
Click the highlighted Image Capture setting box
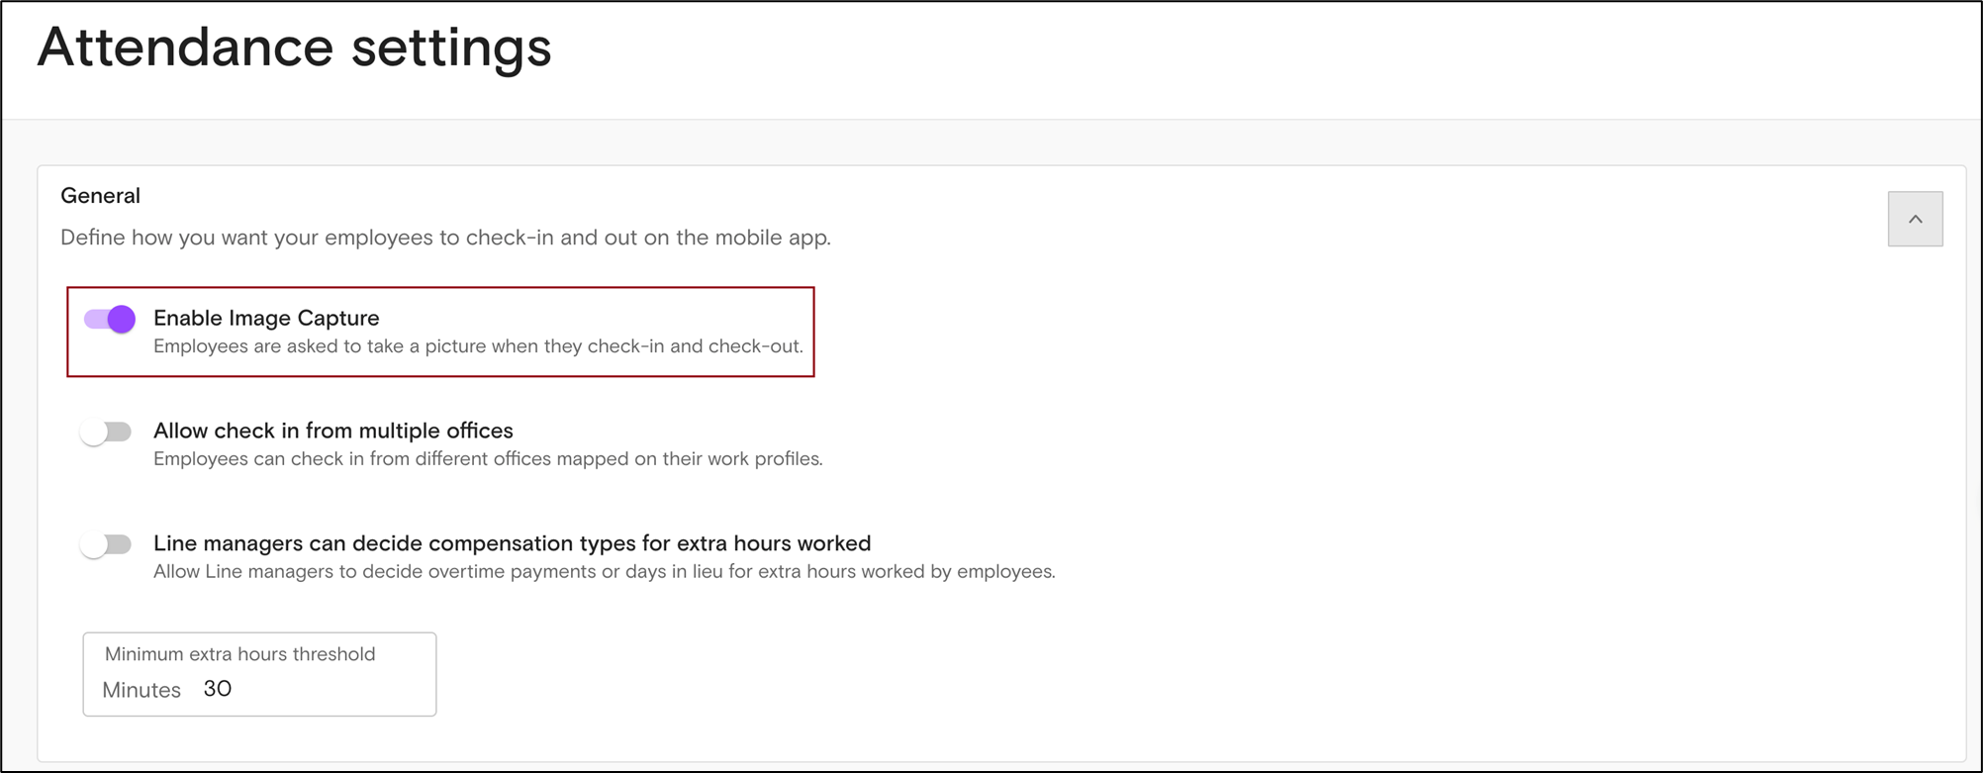click(x=440, y=332)
